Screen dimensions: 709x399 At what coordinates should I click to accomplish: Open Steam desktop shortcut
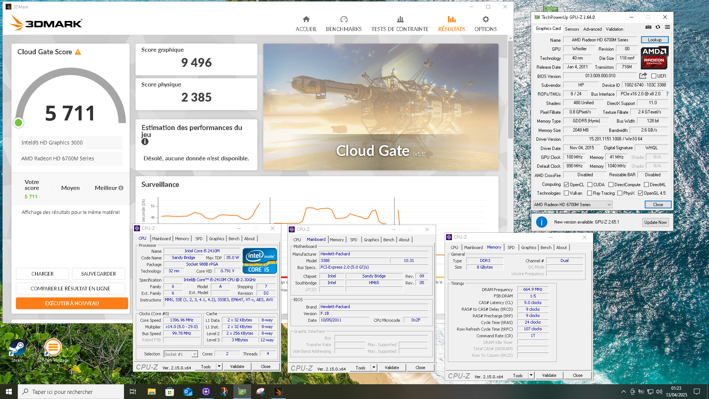coord(17,351)
